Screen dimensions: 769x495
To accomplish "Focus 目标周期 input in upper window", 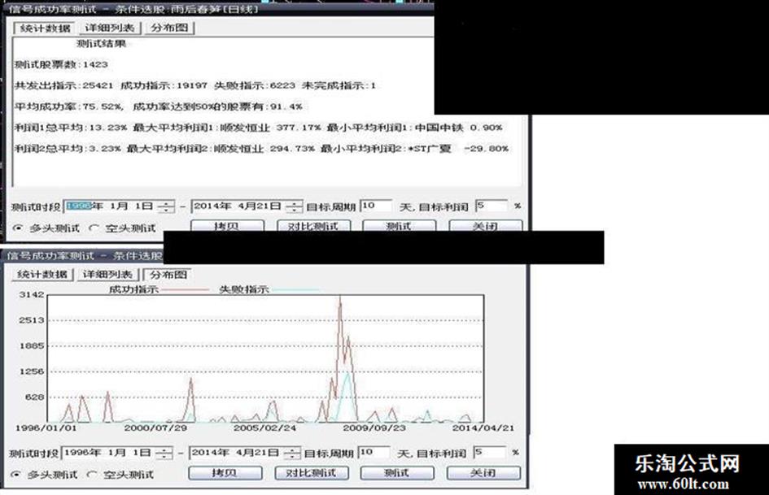I will pos(376,206).
